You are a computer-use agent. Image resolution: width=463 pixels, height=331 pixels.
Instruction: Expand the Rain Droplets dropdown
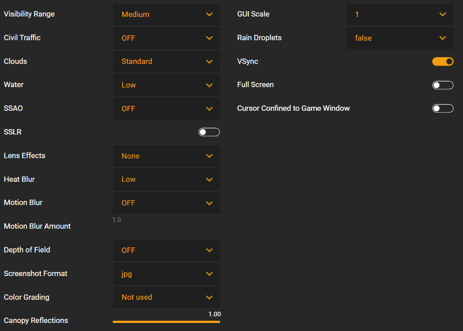point(400,38)
